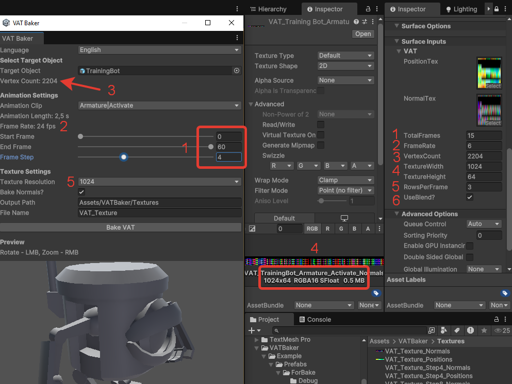
Task: Click Select on NormalTex thumbnail
Action: click(493, 123)
